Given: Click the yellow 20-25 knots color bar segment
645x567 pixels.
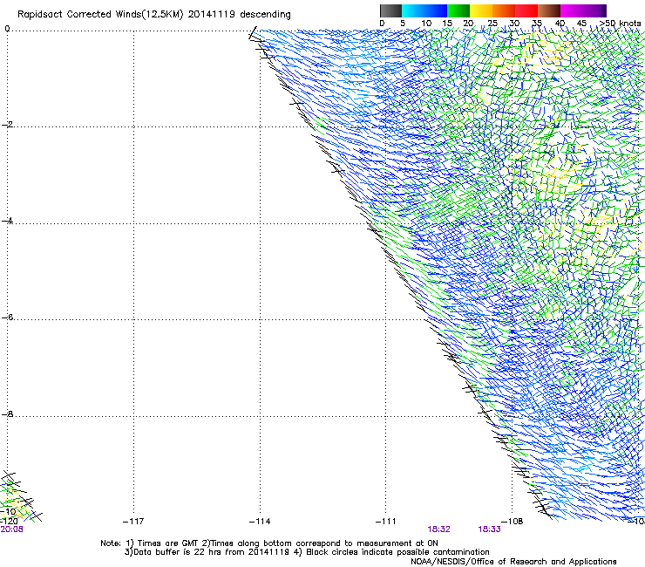Looking at the screenshot, I should [481, 10].
